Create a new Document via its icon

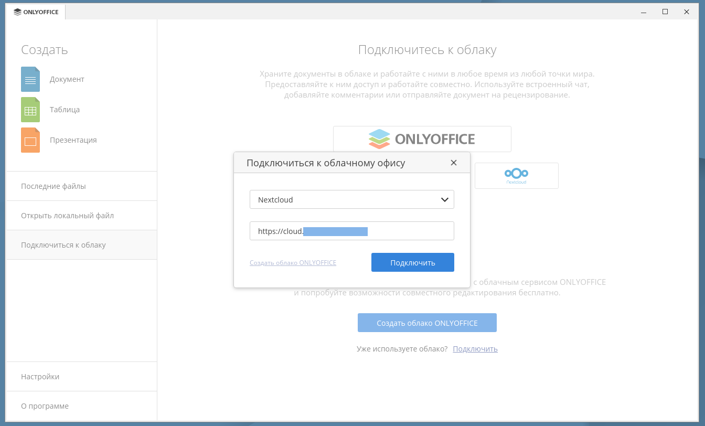30,79
